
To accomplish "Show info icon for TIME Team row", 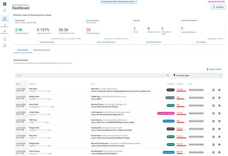I will pos(219,121).
